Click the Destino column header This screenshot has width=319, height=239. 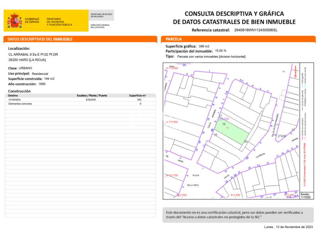click(14, 96)
